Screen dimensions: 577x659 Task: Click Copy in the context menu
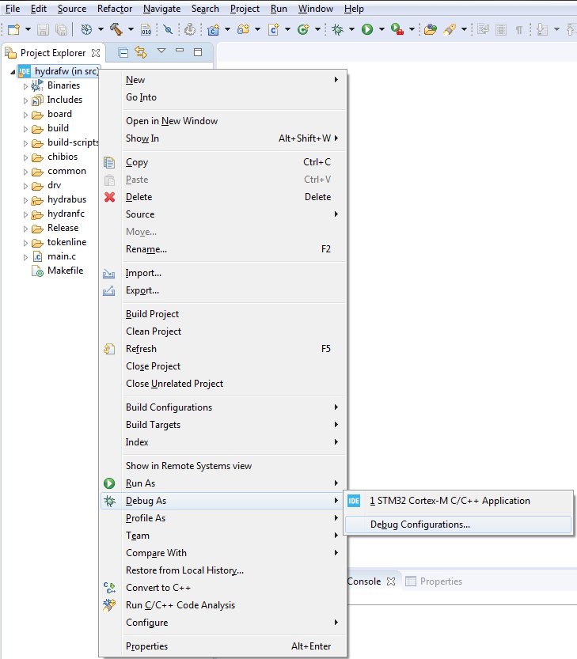pyautogui.click(x=223, y=162)
